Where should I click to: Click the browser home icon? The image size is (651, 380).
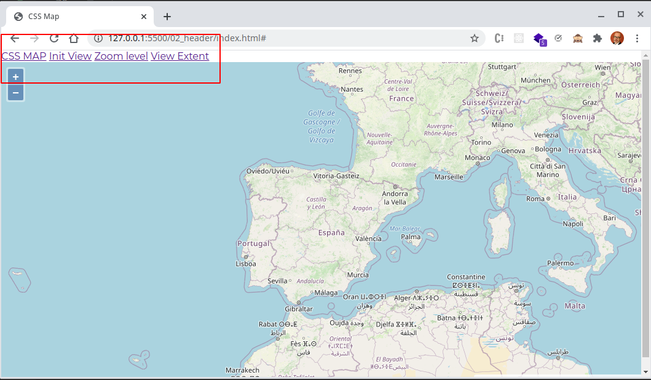click(x=74, y=38)
